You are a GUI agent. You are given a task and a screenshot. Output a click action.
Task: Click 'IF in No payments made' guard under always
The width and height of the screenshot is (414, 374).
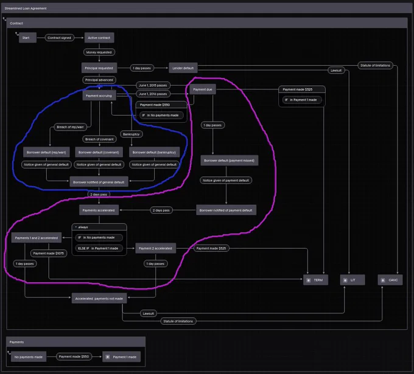click(x=99, y=238)
